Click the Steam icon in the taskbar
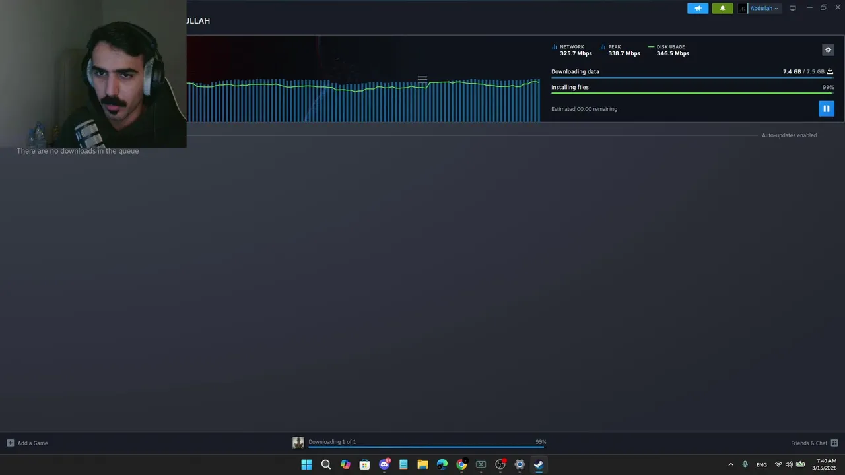The image size is (845, 475). (539, 464)
